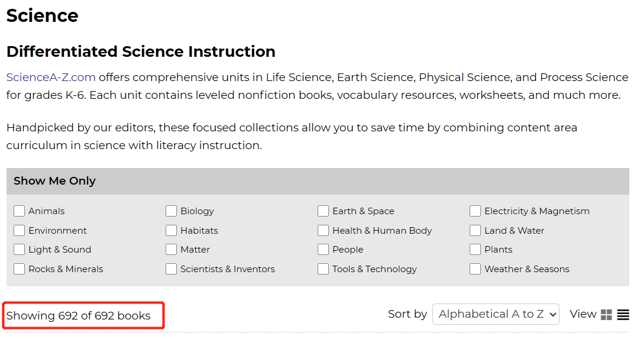Open the ScienceA-Z.com link
This screenshot has width=637, height=339.
[x=51, y=77]
